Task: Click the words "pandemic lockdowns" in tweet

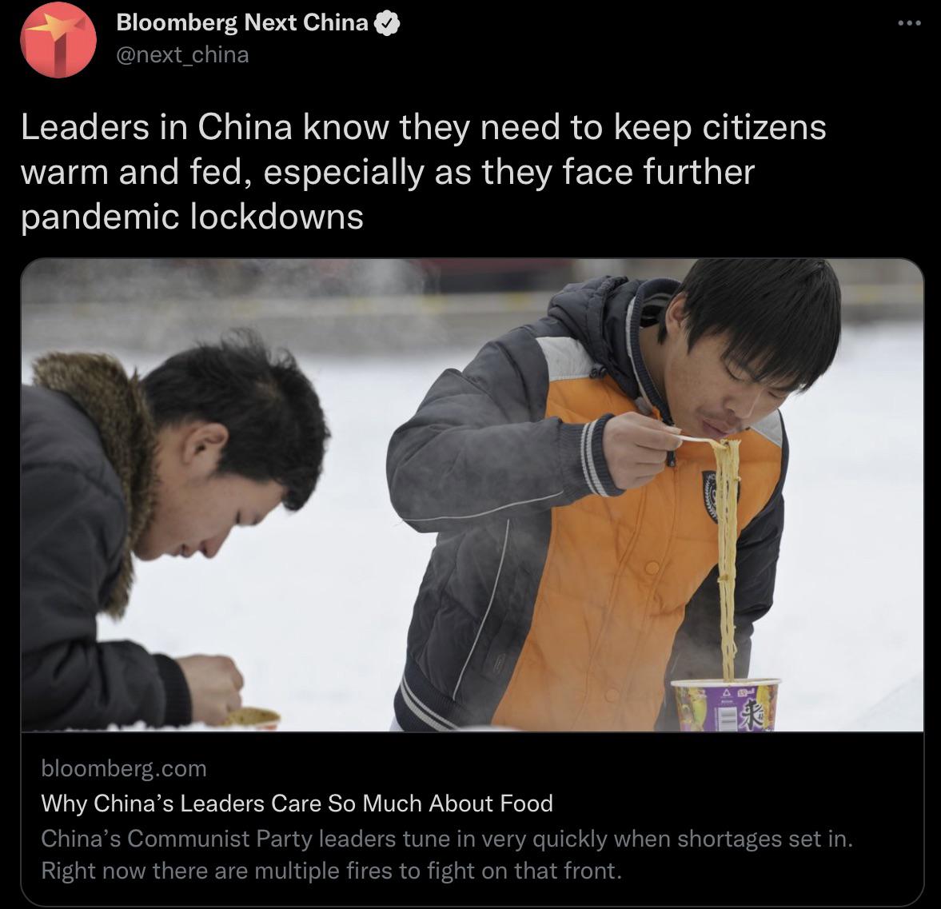Action: pos(192,216)
